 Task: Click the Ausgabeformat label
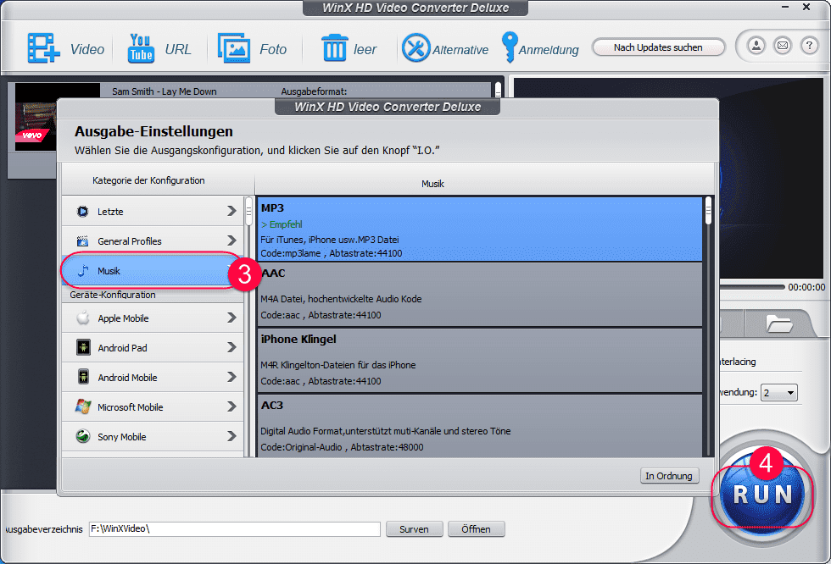(x=314, y=91)
